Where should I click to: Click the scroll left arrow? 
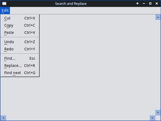tap(3, 118)
